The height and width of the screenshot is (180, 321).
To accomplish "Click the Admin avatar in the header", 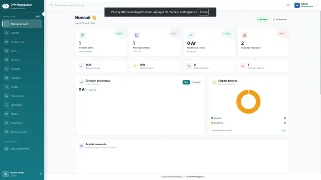I will pos(297,5).
